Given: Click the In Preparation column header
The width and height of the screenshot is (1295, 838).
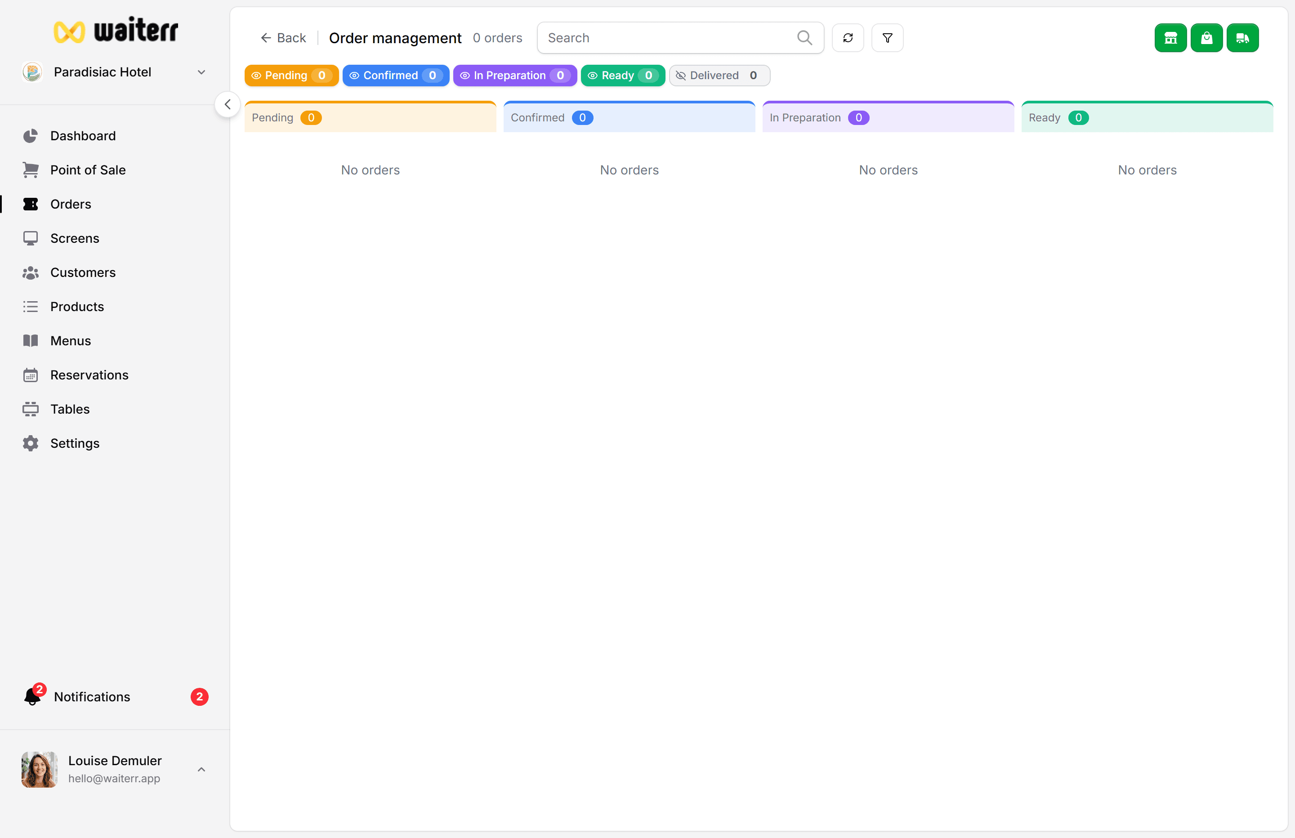Looking at the screenshot, I should [x=888, y=117].
